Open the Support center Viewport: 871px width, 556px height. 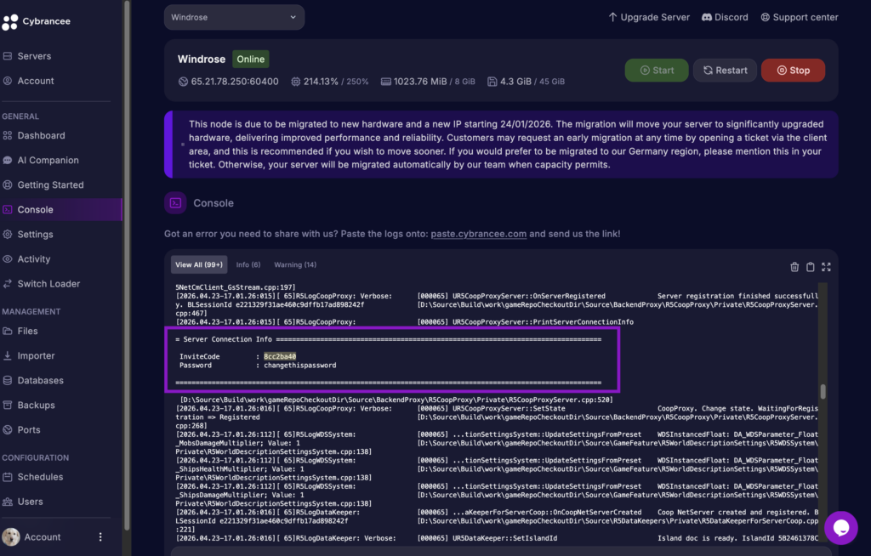[x=799, y=17]
